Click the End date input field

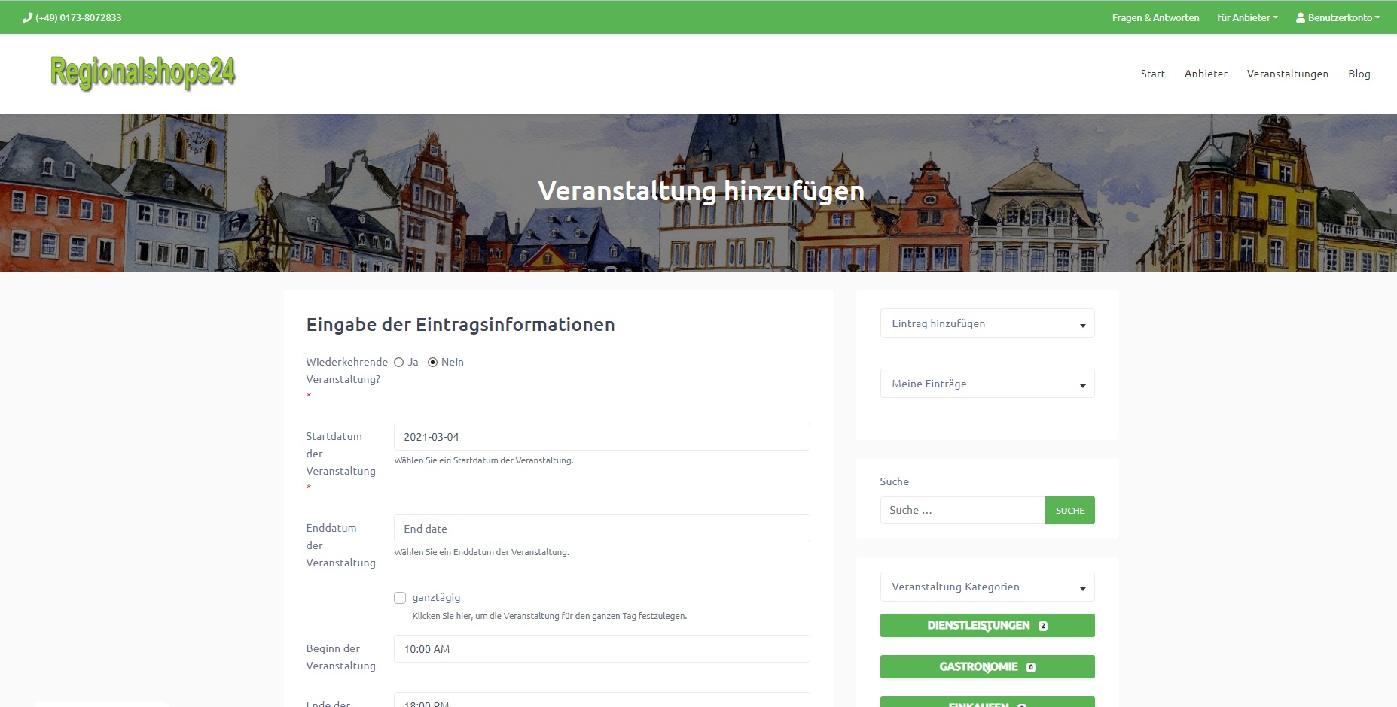[601, 529]
